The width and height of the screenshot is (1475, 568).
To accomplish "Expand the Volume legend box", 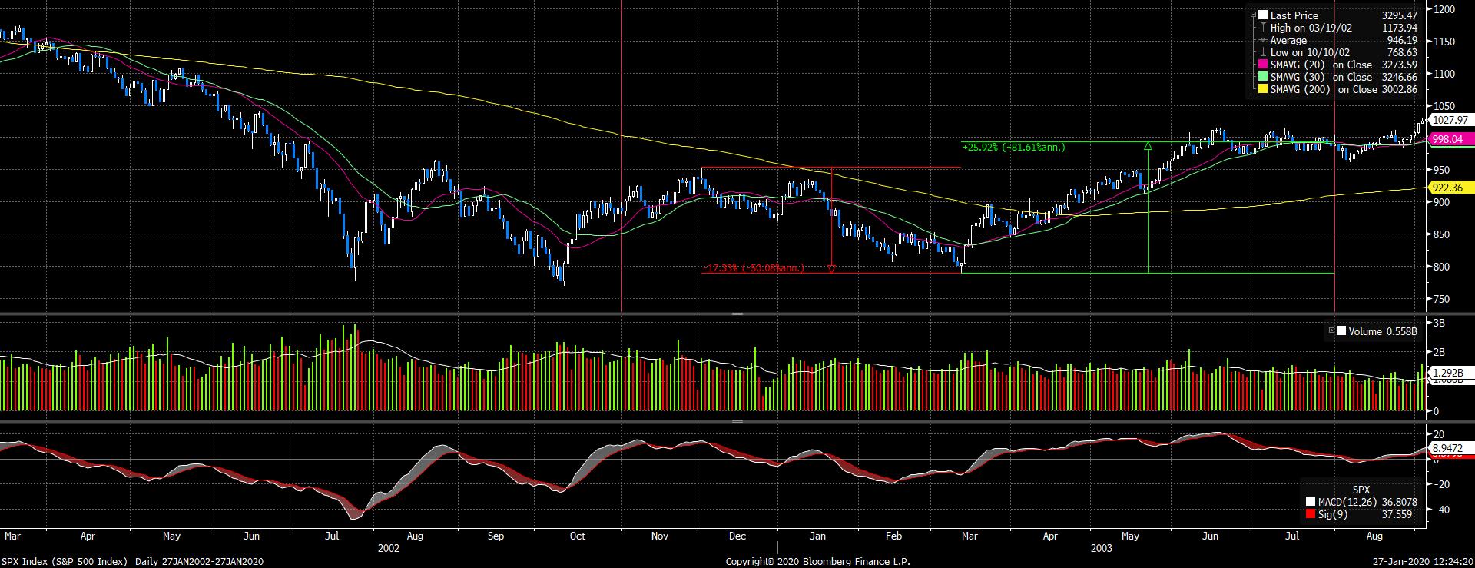I will point(1331,331).
